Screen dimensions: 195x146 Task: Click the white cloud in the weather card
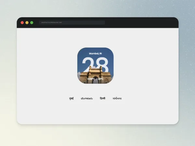pos(79,75)
